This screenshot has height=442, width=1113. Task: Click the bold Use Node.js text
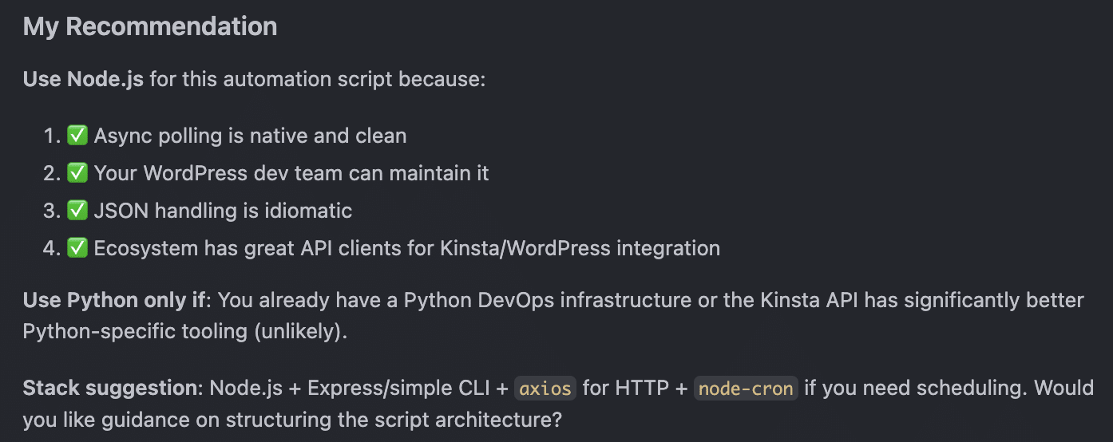tap(84, 80)
